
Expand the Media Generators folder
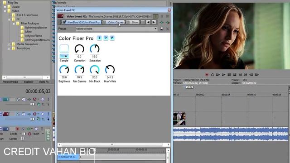(x=9, y=44)
